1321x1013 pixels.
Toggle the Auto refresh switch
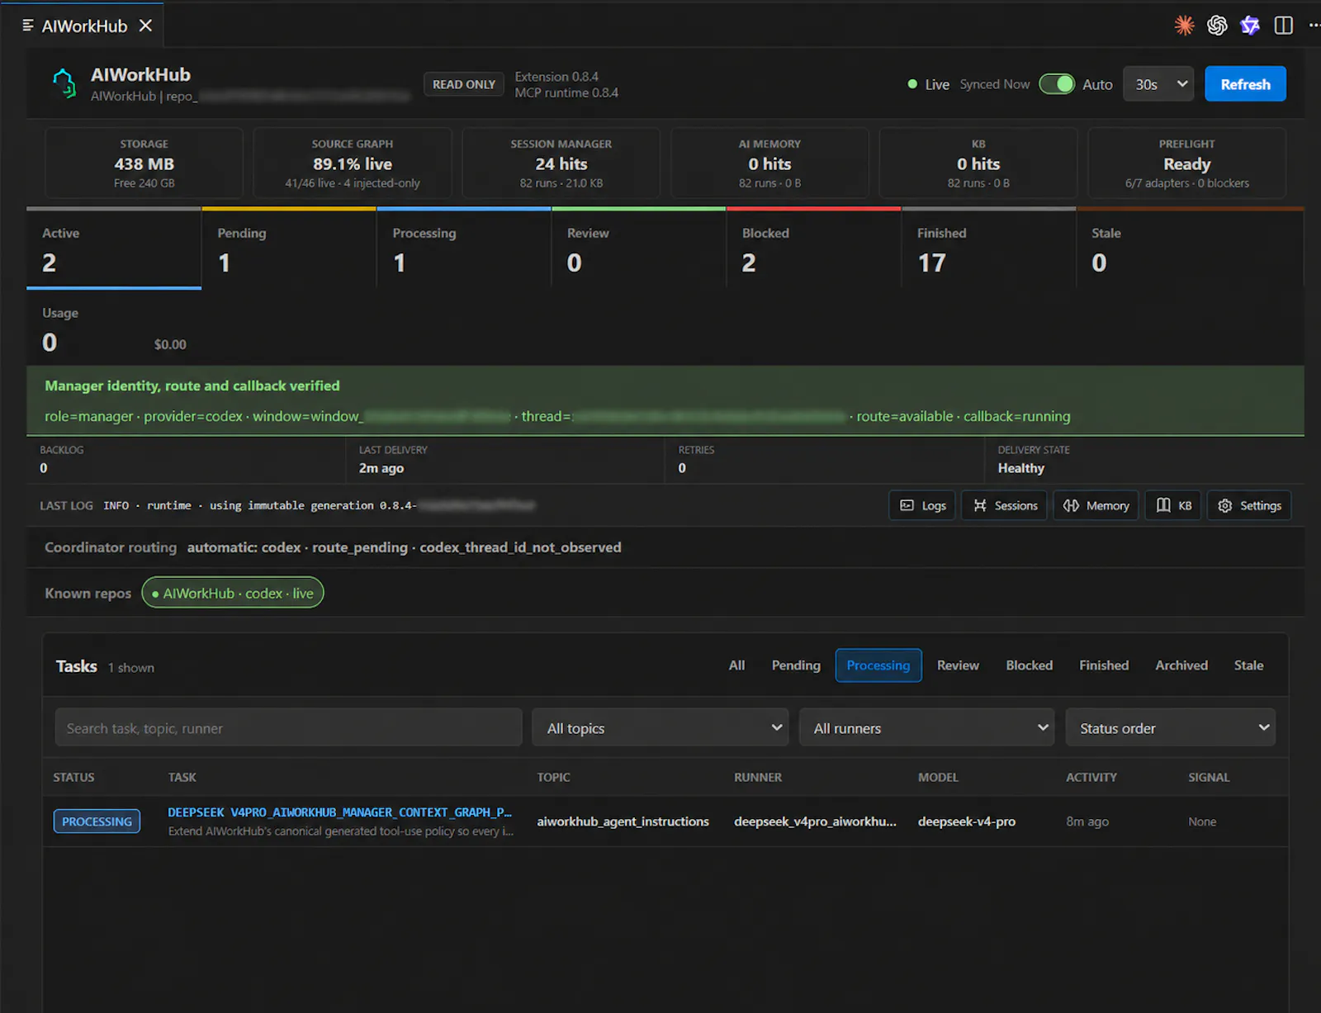coord(1057,84)
